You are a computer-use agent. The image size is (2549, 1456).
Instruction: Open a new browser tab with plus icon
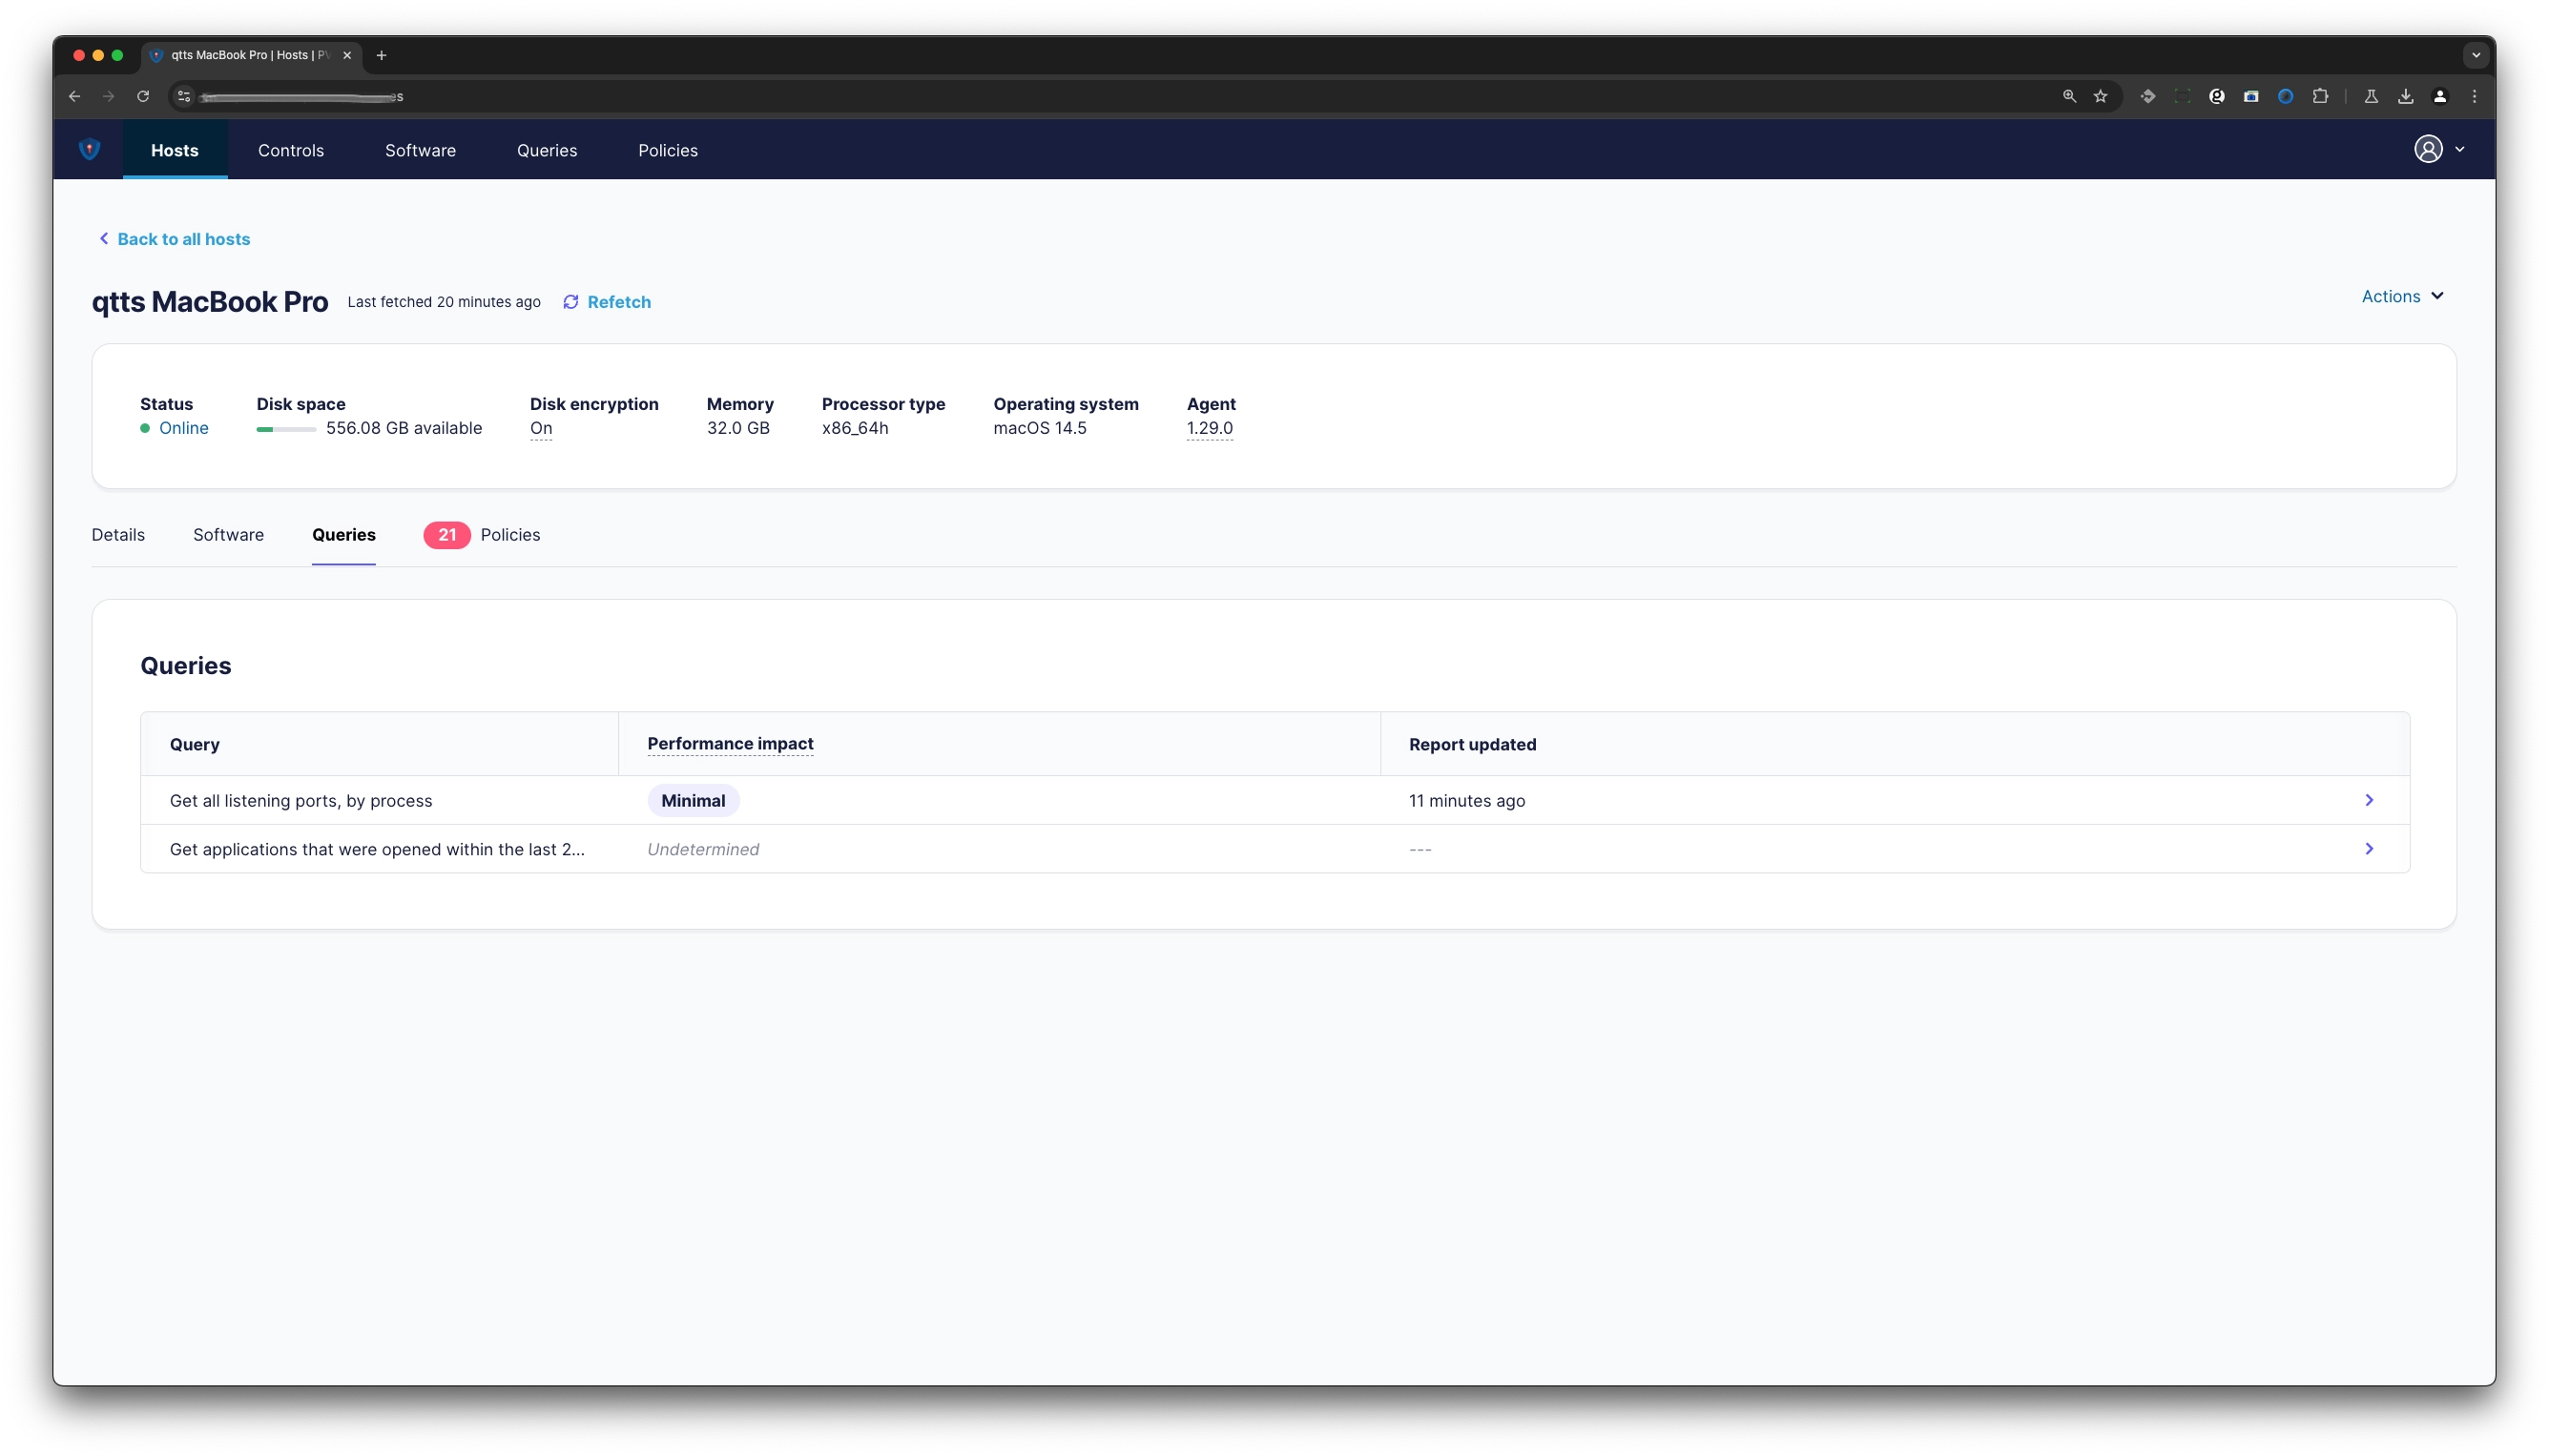382,55
